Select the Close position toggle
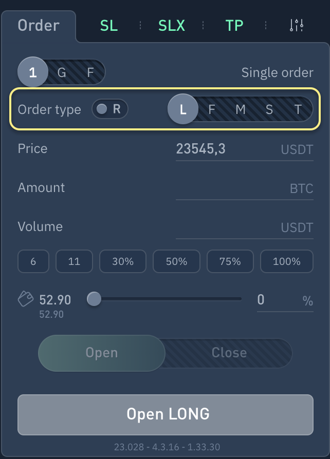The height and width of the screenshot is (459, 330). point(229,353)
